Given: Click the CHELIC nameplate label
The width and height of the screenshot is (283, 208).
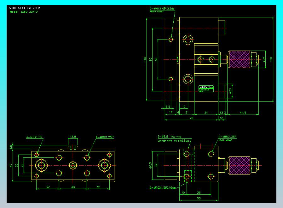Looking at the screenshot, I should [206, 89].
